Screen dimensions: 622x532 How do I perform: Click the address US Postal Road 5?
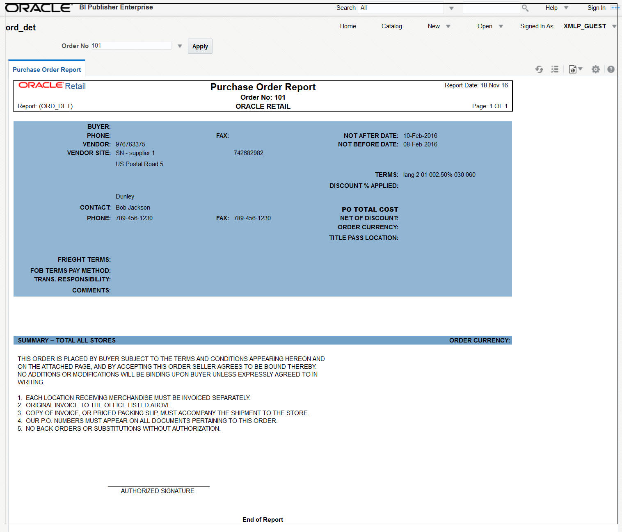coord(139,164)
